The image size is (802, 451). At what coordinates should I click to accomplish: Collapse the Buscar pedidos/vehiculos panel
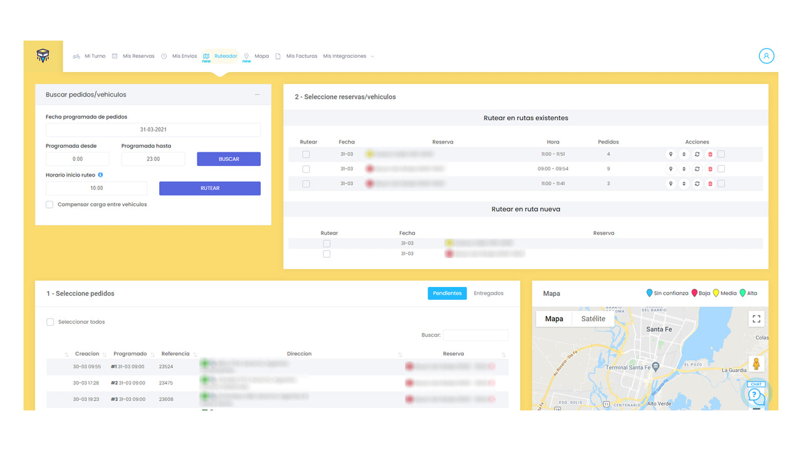[x=257, y=95]
